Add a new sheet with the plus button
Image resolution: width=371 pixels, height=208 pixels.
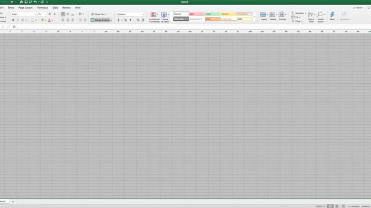(x=13, y=202)
